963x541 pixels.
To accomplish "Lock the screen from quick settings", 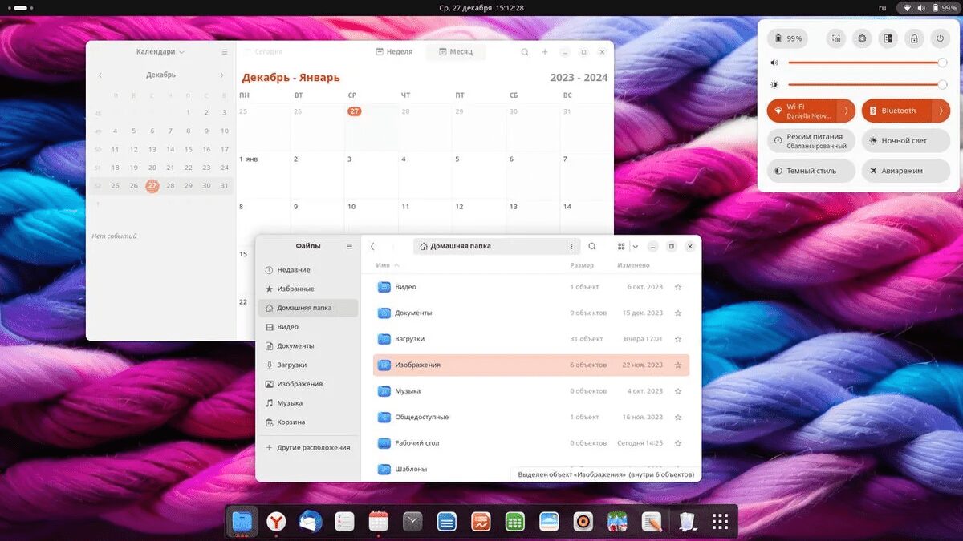I will click(x=915, y=38).
